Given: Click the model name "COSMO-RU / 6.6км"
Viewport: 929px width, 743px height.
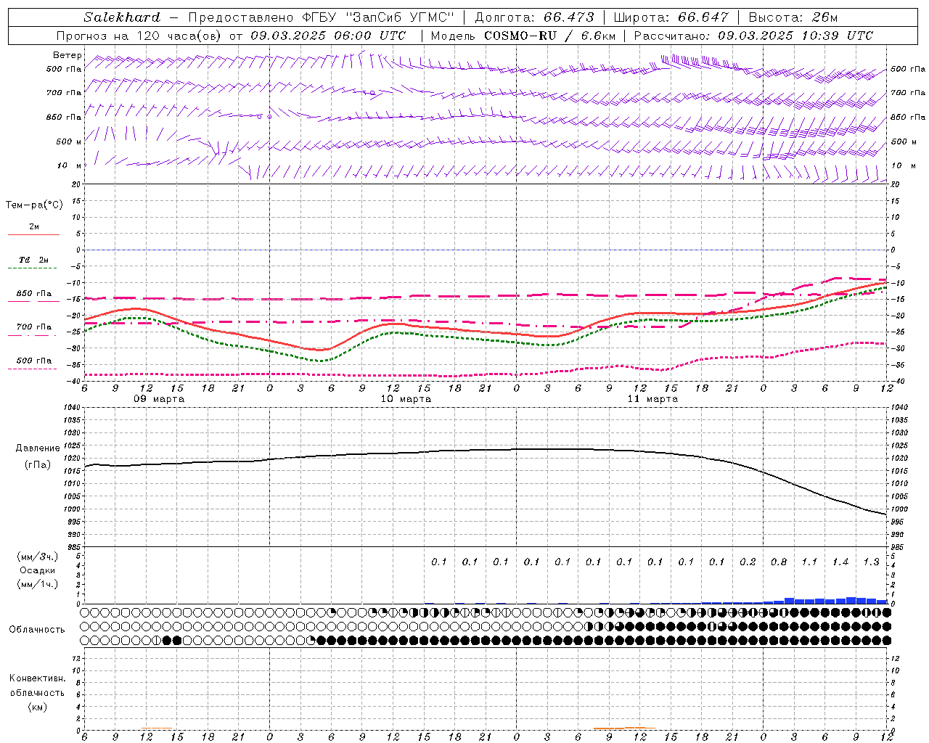Looking at the screenshot, I should click(549, 36).
